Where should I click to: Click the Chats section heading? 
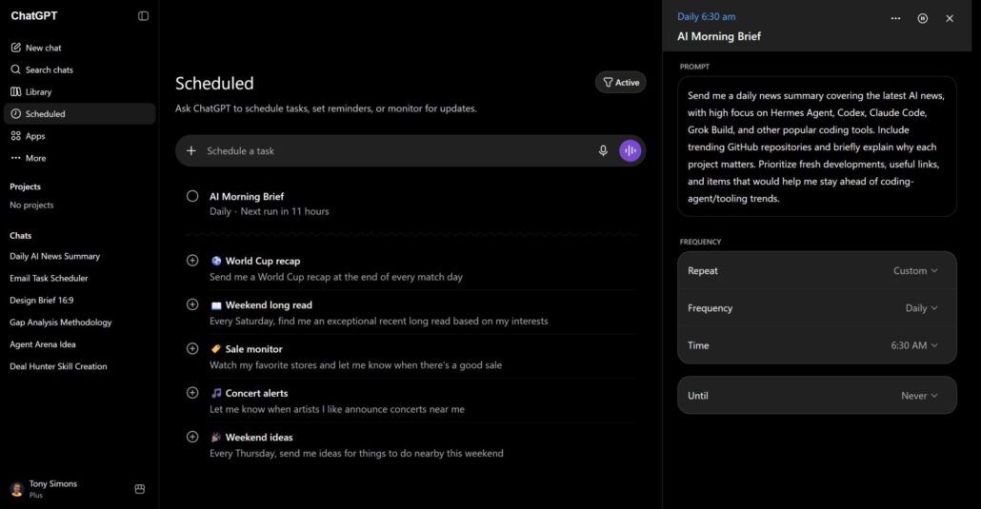(x=21, y=236)
